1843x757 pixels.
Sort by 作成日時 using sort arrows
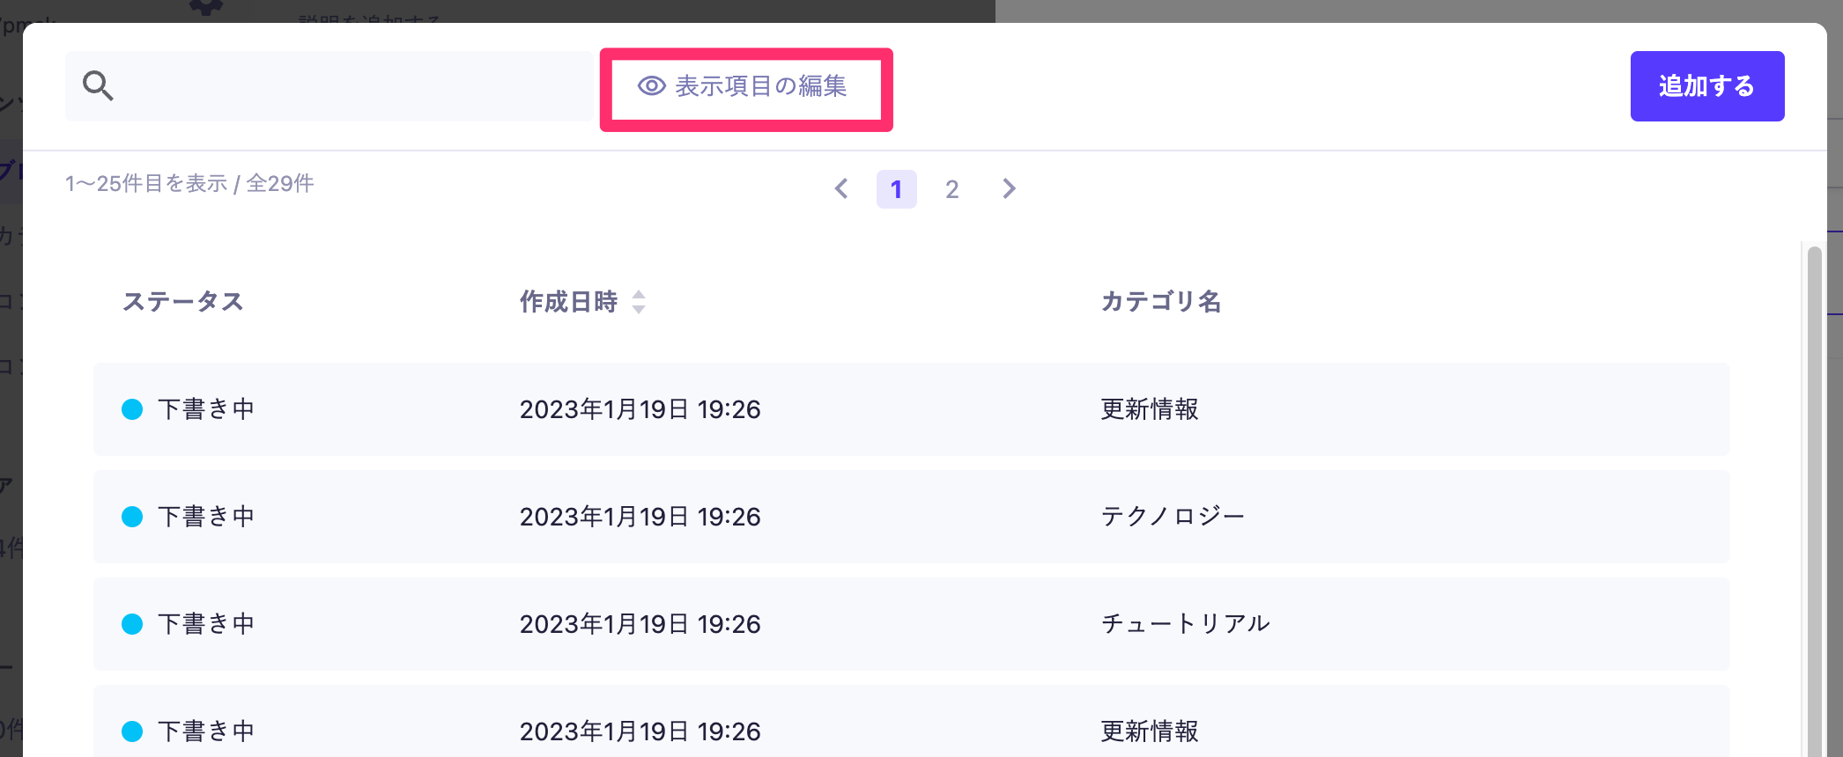pos(639,302)
